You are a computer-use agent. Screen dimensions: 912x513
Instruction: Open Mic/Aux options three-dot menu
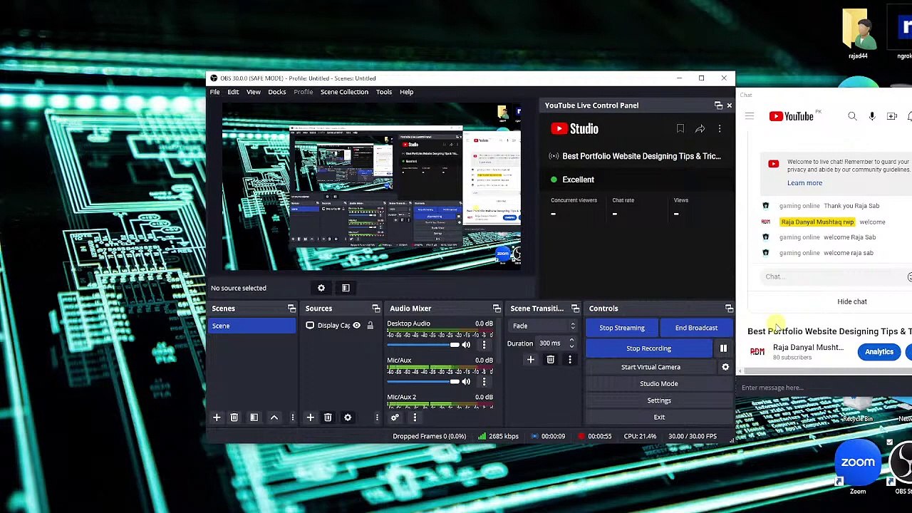(x=484, y=382)
